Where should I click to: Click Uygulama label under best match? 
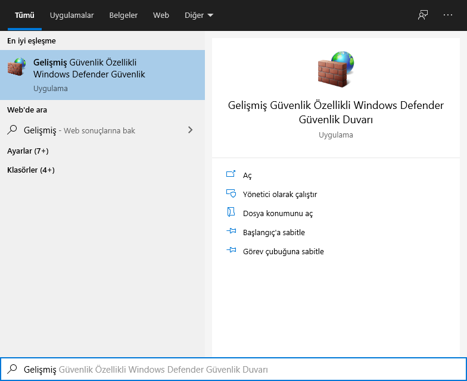tap(50, 88)
